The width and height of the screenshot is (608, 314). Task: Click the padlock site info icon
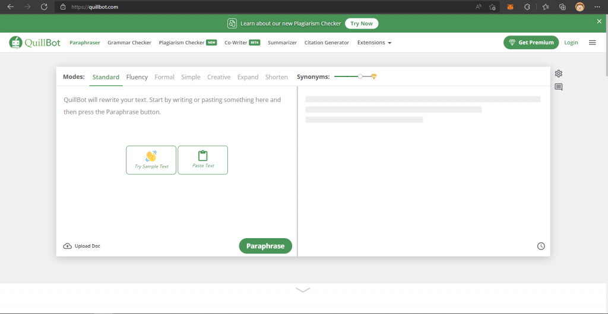pyautogui.click(x=63, y=7)
